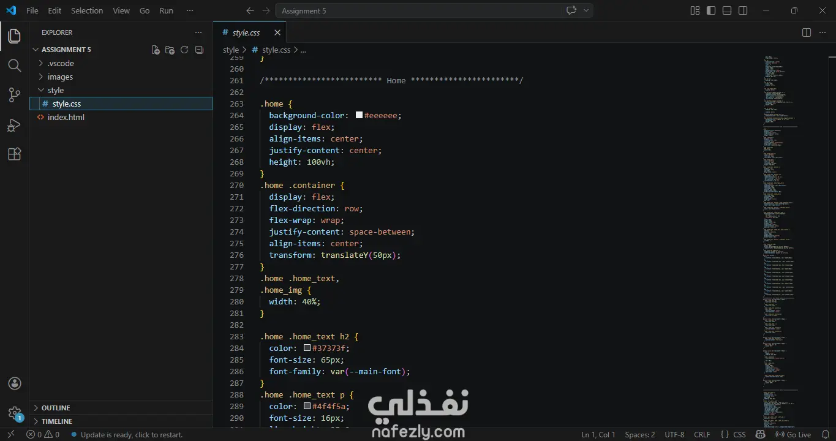The height and width of the screenshot is (441, 836).
Task: Select style.css file in Explorer
Action: click(x=121, y=104)
